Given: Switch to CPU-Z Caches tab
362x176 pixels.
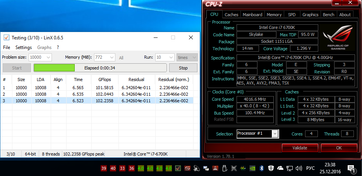Looking at the screenshot, I should coord(231,15).
